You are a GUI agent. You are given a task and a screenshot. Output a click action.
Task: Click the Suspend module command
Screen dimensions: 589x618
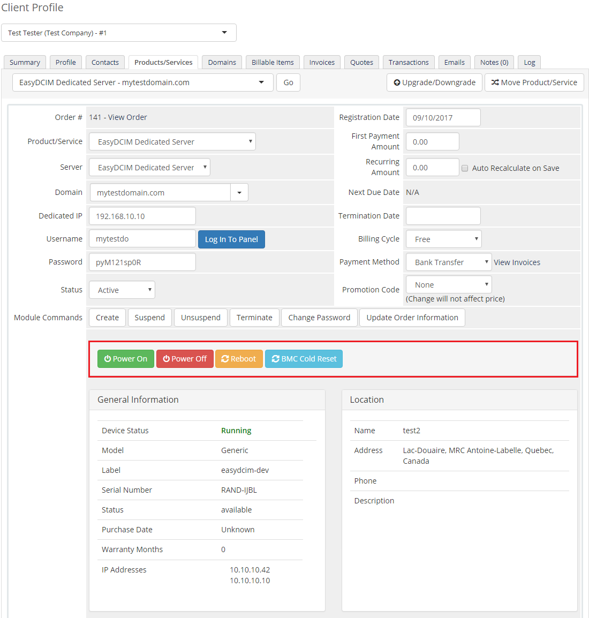pos(150,317)
